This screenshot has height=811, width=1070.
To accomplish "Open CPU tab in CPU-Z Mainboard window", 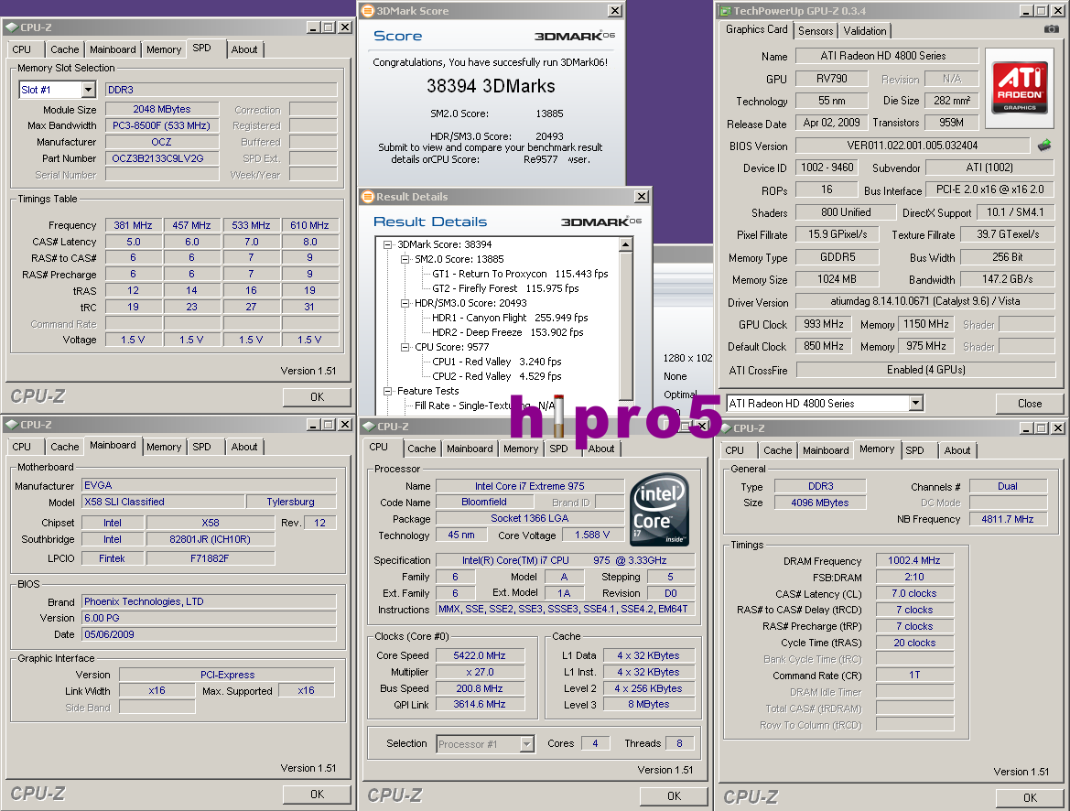I will 22,447.
